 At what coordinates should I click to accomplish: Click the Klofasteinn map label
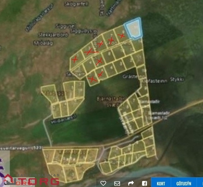(x=154, y=81)
